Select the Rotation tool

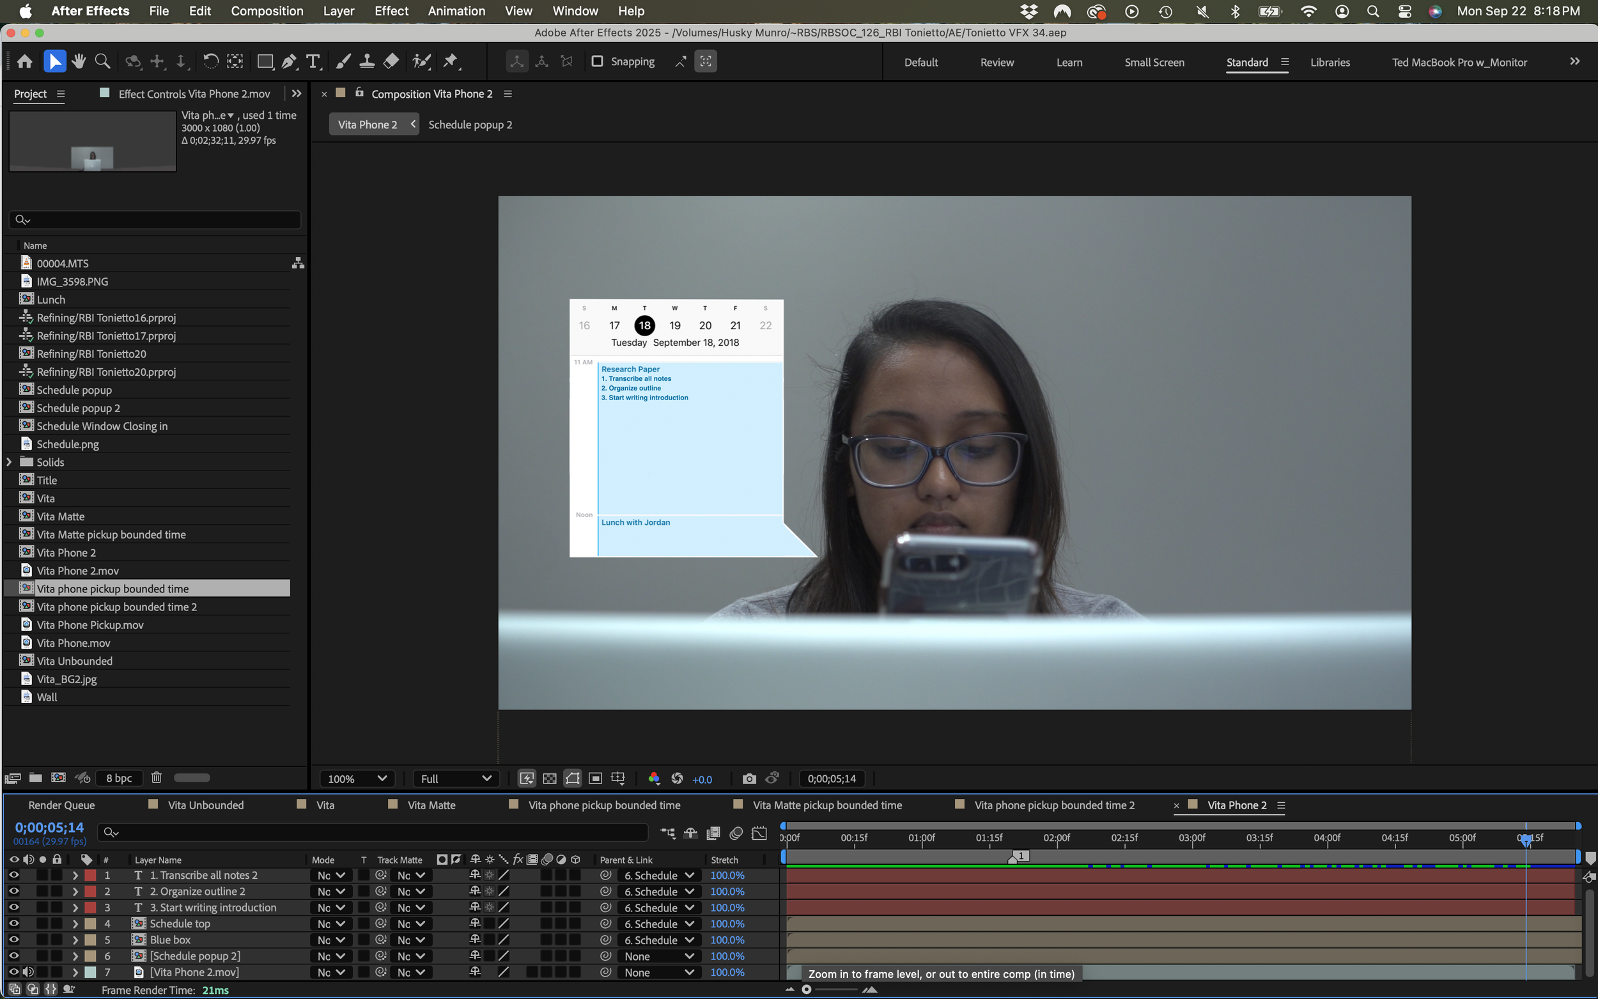211,61
